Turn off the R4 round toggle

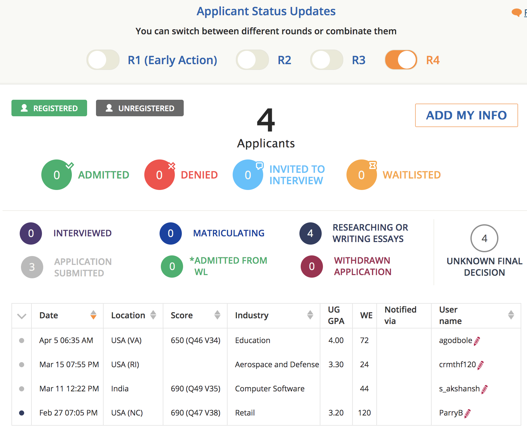(x=401, y=60)
